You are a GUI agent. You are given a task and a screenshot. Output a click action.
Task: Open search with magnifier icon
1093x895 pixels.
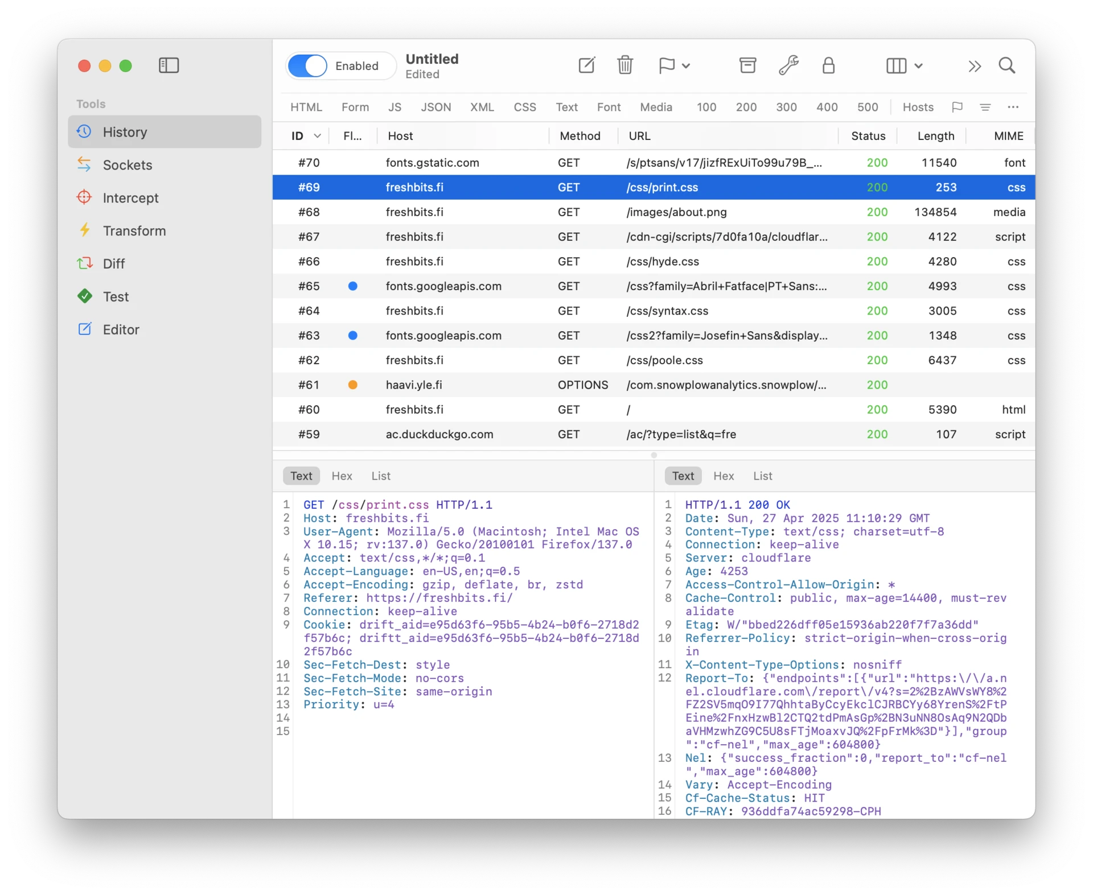pyautogui.click(x=1006, y=65)
